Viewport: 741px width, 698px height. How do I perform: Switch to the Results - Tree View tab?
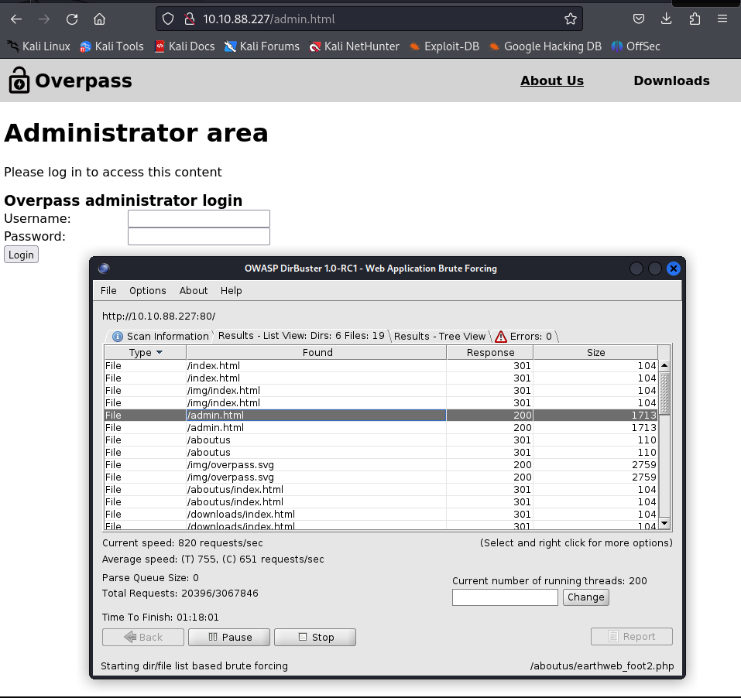(440, 336)
